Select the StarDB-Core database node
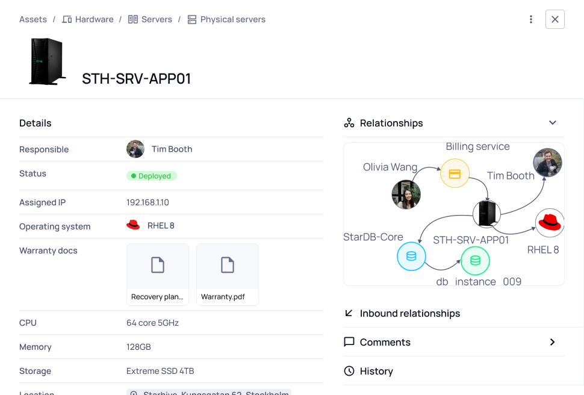 point(411,256)
